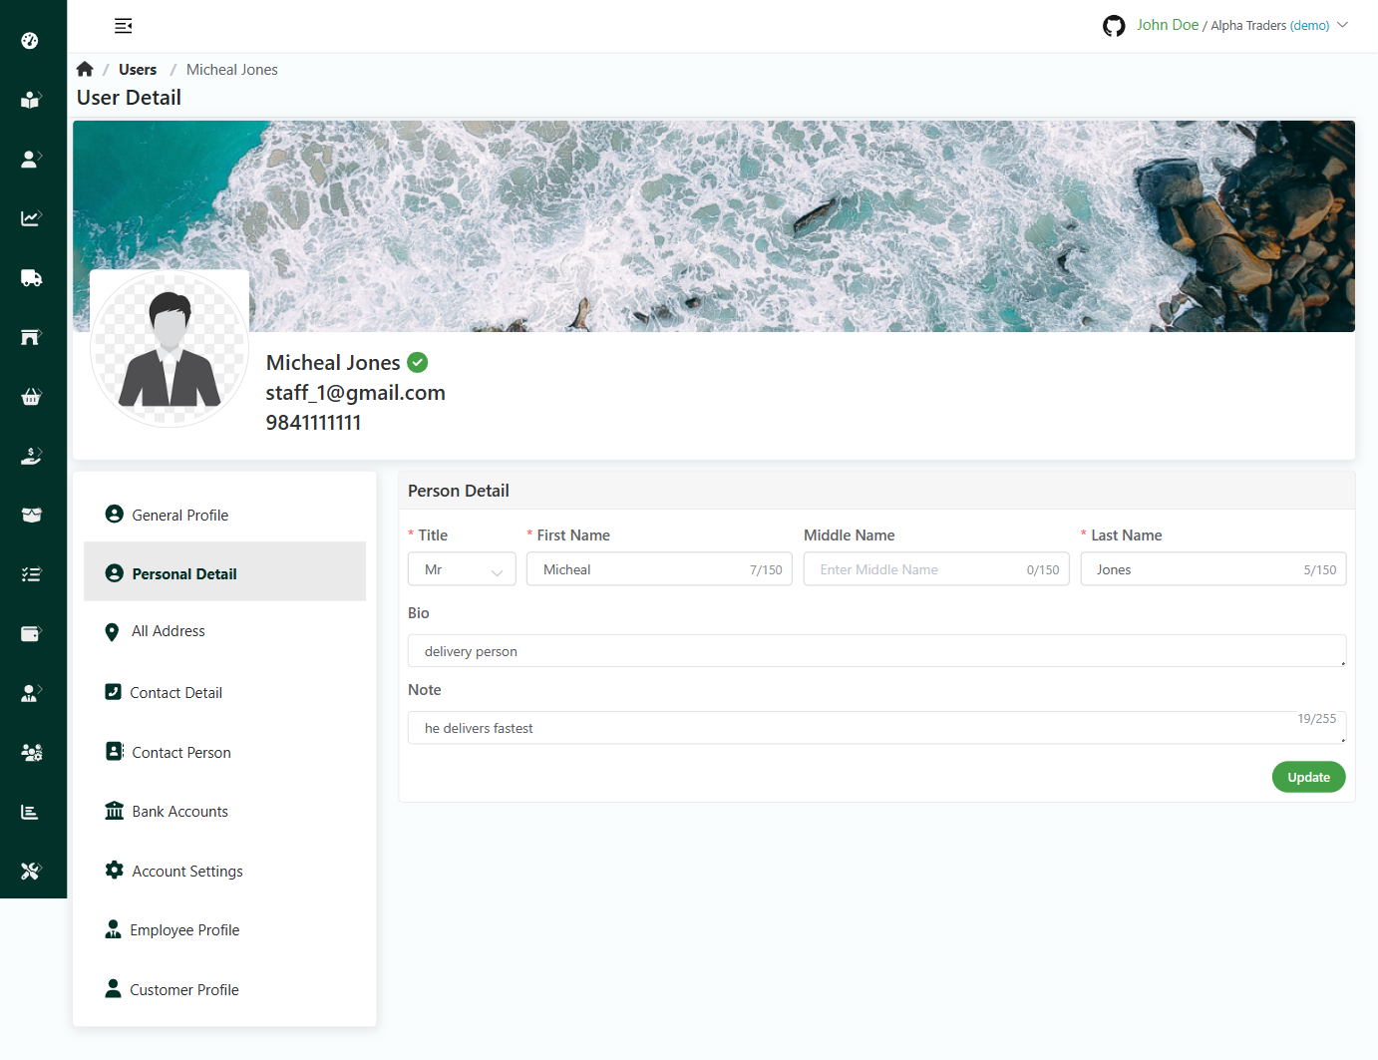Click the Person Detail card header
The height and width of the screenshot is (1060, 1378).
point(876,491)
